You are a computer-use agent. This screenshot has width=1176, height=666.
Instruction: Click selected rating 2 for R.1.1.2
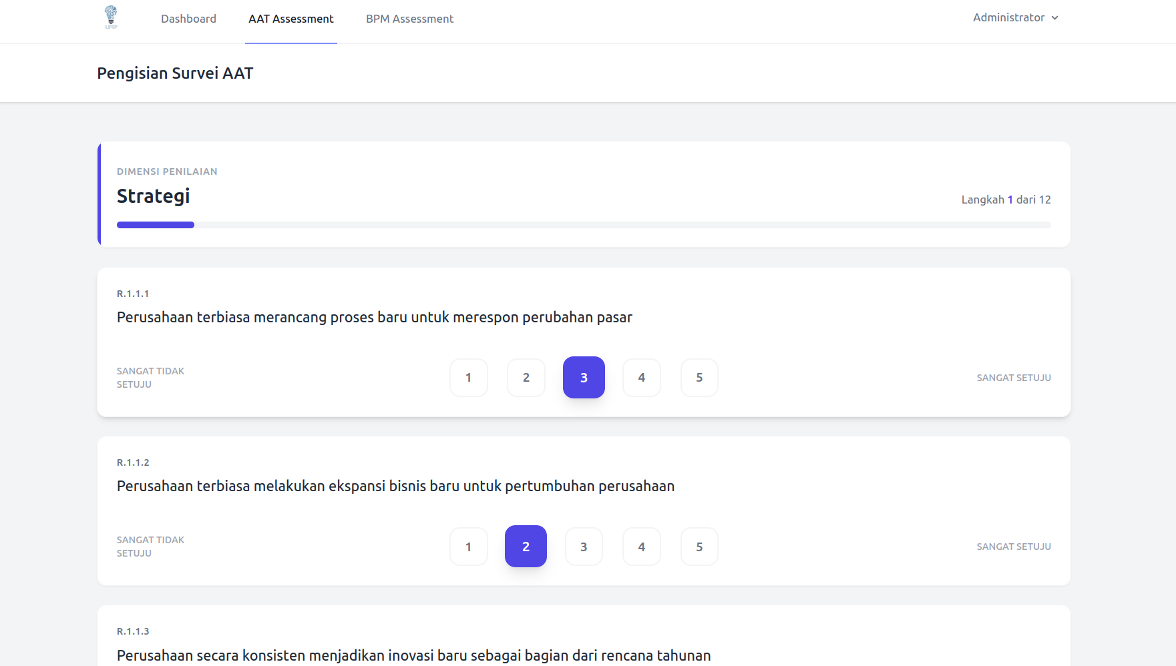coord(526,547)
